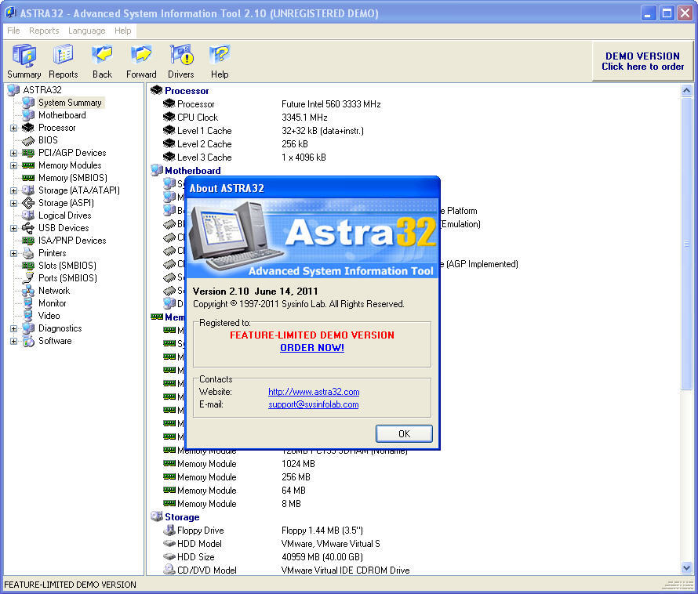
Task: Select Motherboard in the tree
Action: click(62, 115)
